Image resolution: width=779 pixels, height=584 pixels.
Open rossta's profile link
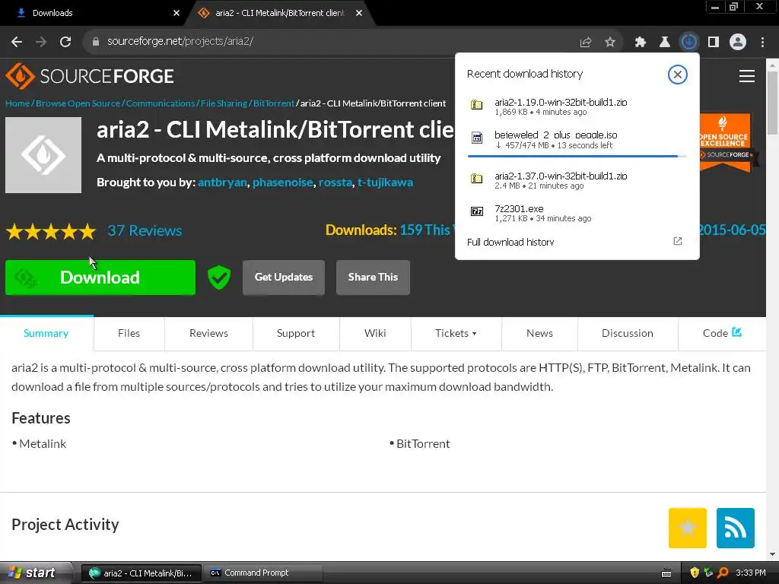[x=335, y=182]
